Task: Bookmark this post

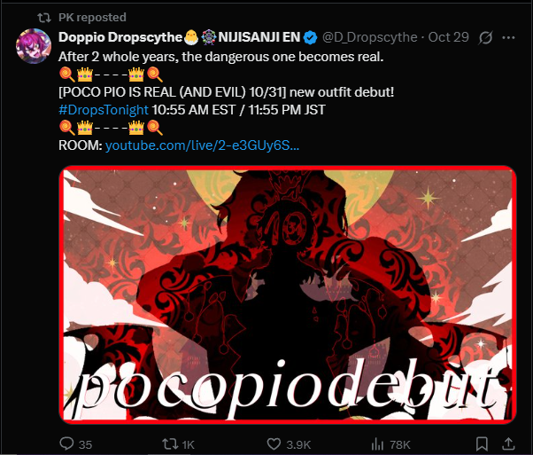Action: tap(482, 444)
